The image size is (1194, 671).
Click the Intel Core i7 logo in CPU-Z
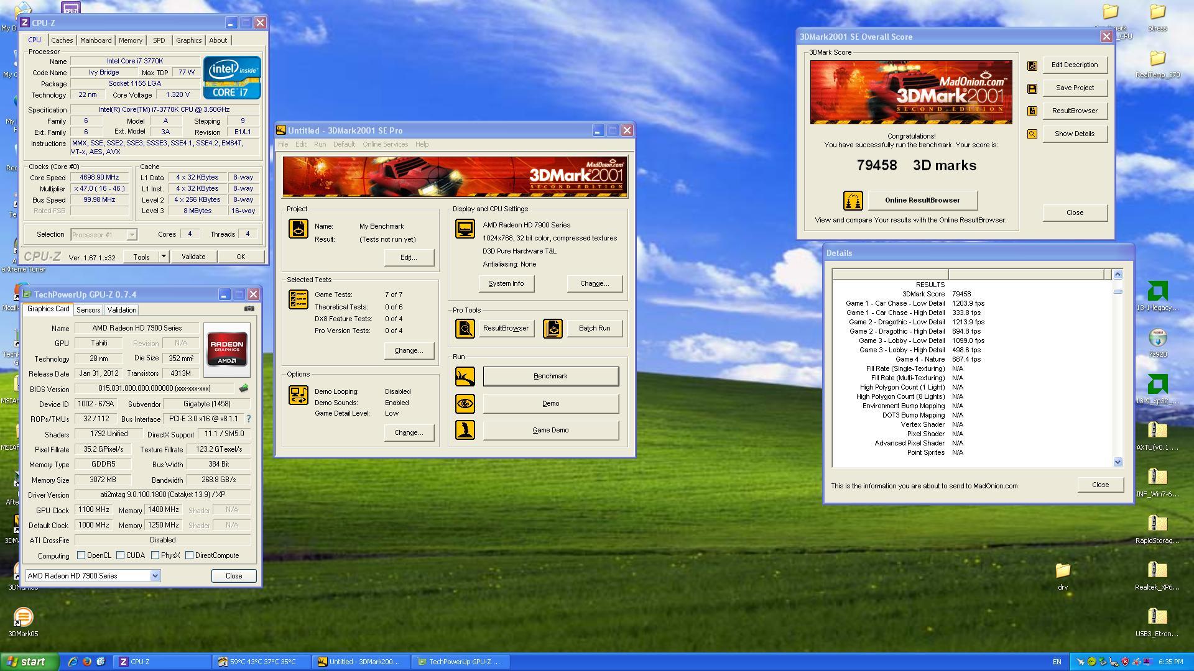[232, 78]
